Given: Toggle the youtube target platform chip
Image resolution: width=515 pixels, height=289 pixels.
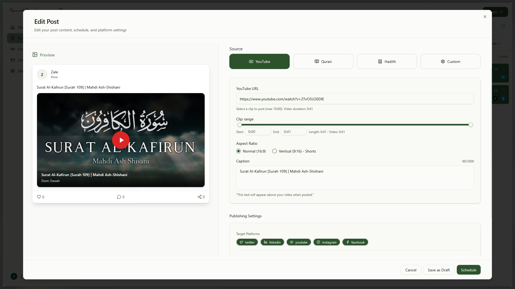Looking at the screenshot, I should tap(299, 242).
